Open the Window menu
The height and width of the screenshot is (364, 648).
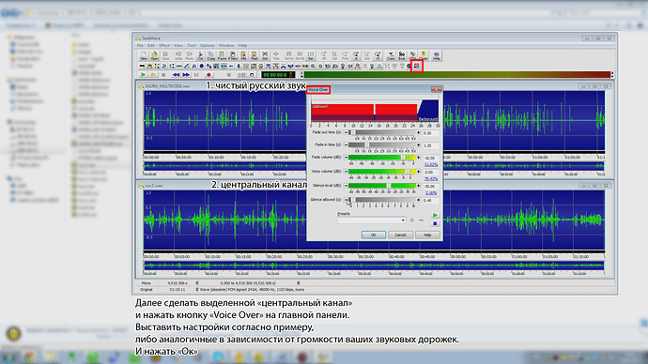pos(226,45)
